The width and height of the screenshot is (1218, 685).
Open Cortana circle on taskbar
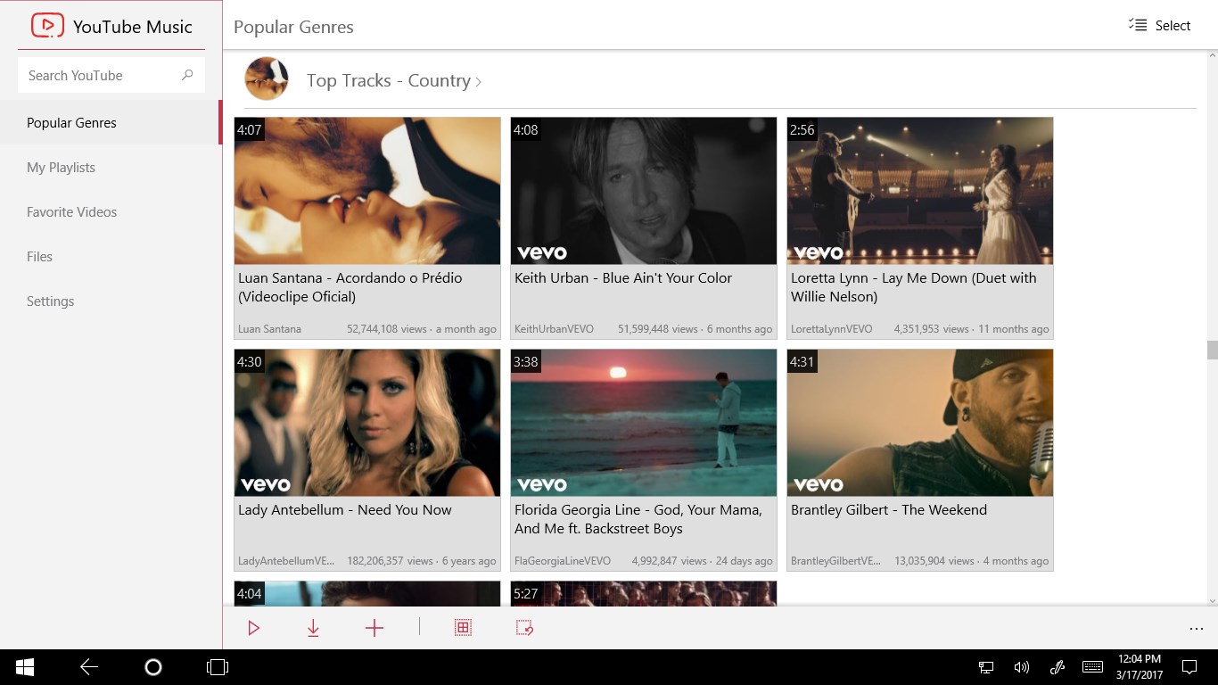[x=152, y=666]
